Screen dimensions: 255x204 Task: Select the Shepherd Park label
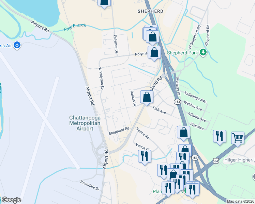(x=182, y=53)
